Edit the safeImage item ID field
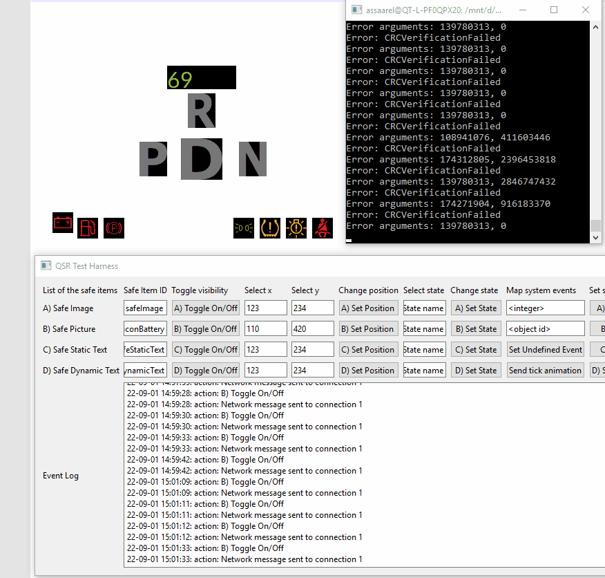This screenshot has width=605, height=578. coord(145,308)
